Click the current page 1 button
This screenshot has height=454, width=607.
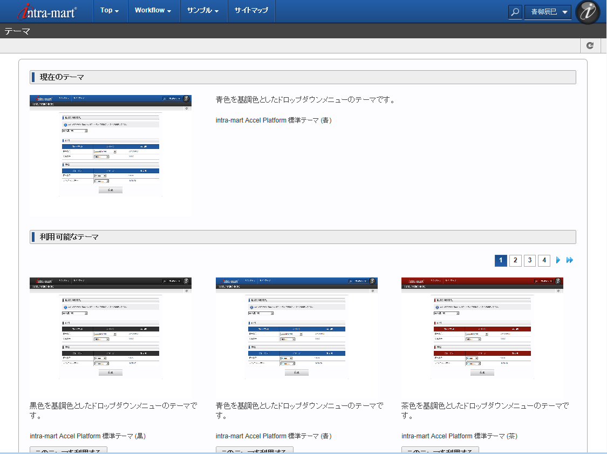click(x=501, y=261)
